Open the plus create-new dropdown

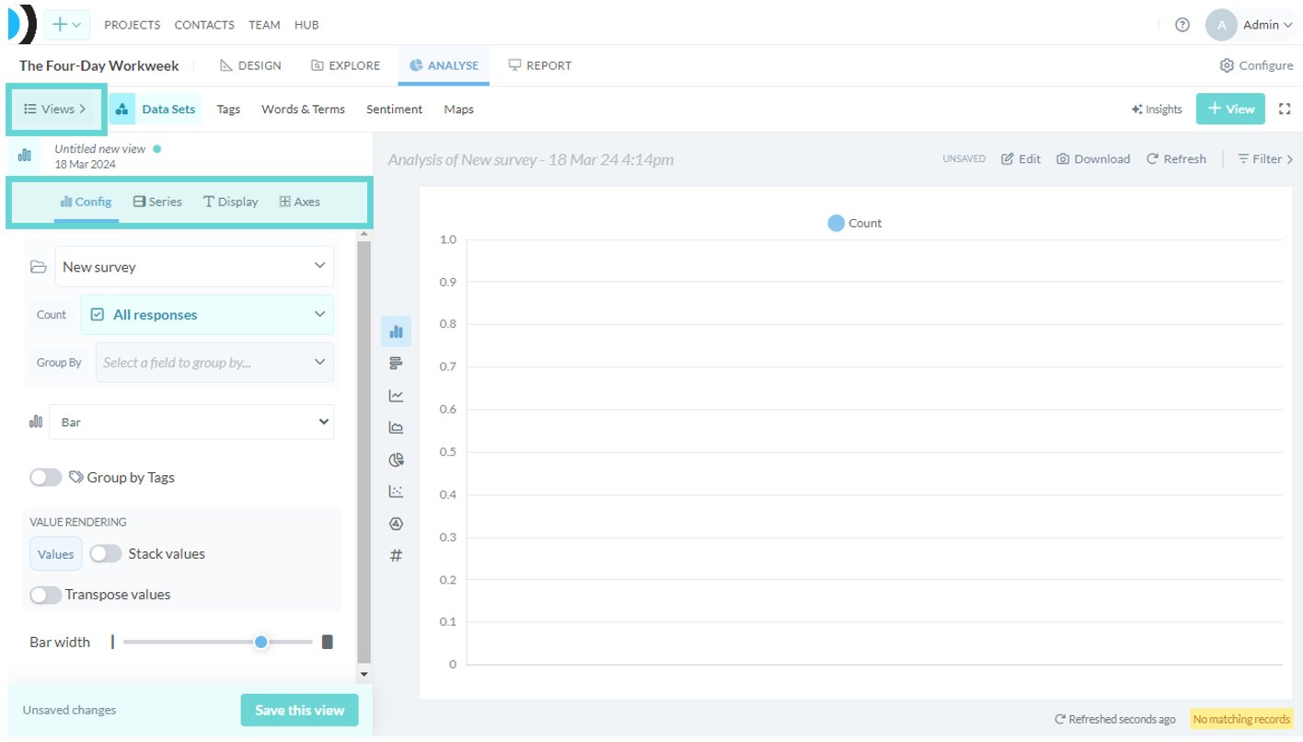(x=66, y=25)
